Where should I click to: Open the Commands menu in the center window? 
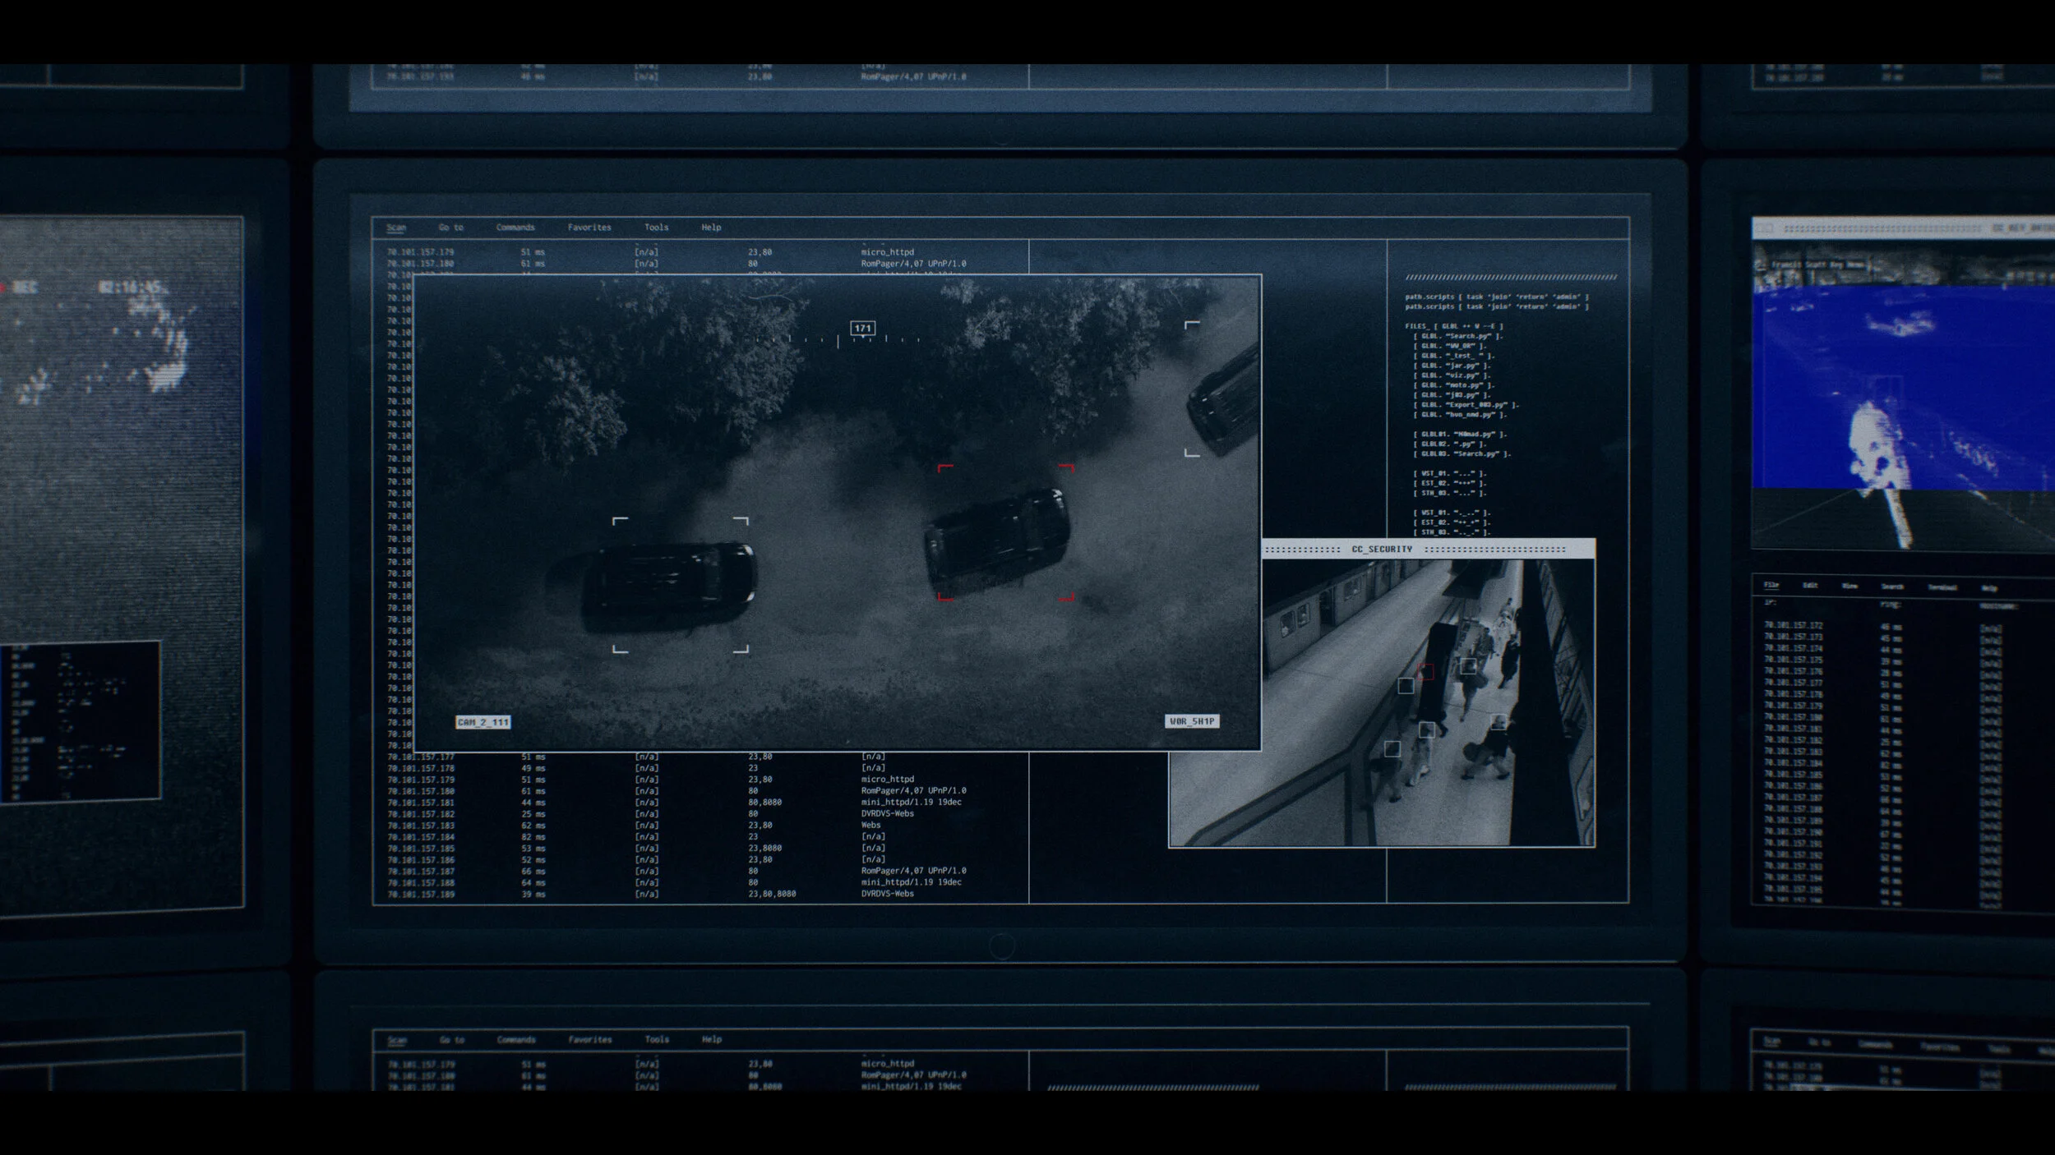coord(515,228)
